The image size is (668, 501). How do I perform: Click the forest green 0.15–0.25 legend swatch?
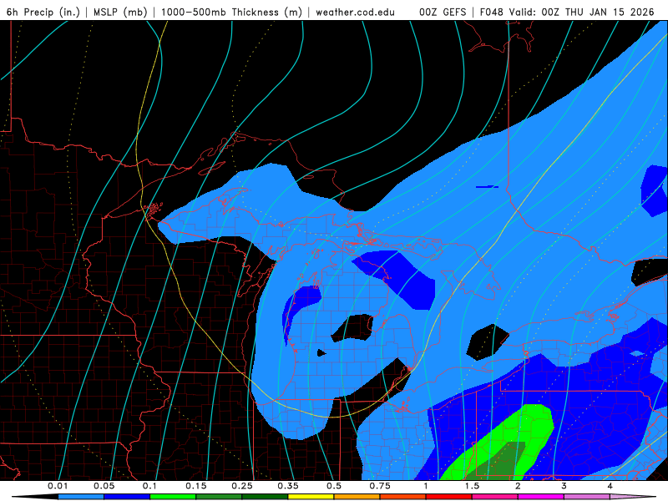[219, 497]
